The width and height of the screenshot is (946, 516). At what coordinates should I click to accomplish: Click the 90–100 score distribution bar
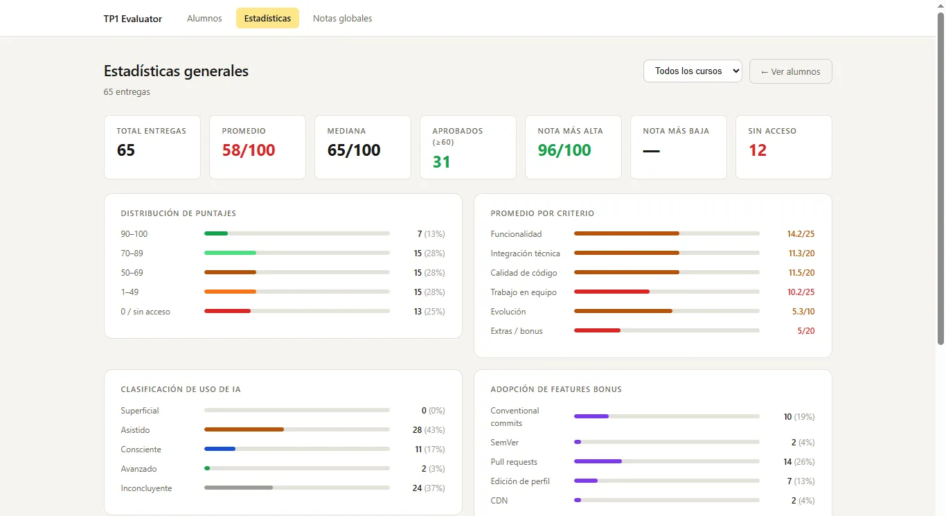296,233
